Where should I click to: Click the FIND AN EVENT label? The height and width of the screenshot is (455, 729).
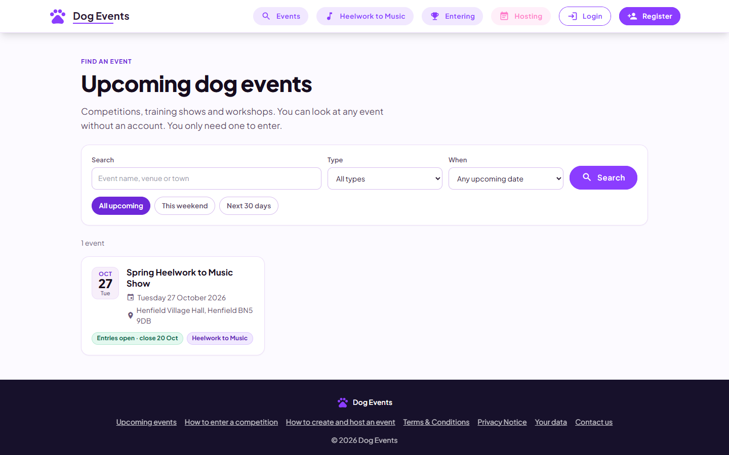pyautogui.click(x=106, y=62)
